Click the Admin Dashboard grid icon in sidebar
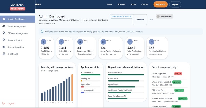Screen dimensions: 206x108 [x=4, y=19]
